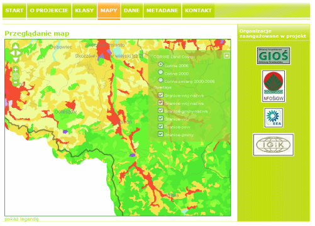Click the 'Skoczów - miasto' map label
The image size is (315, 226).
pyautogui.click(x=105, y=45)
